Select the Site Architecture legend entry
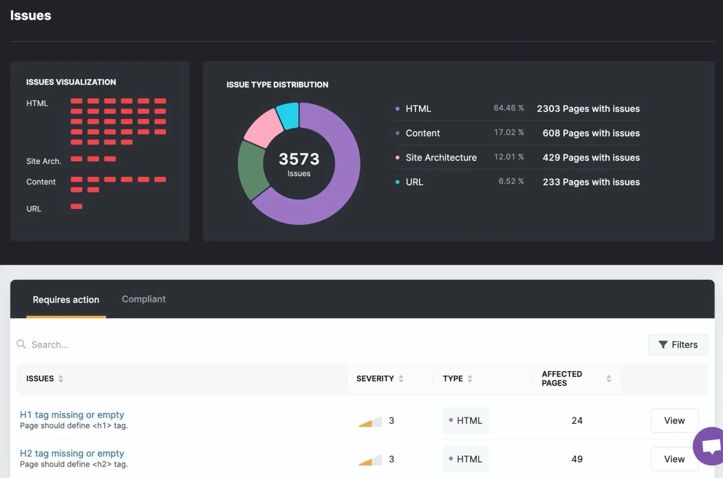 [441, 158]
